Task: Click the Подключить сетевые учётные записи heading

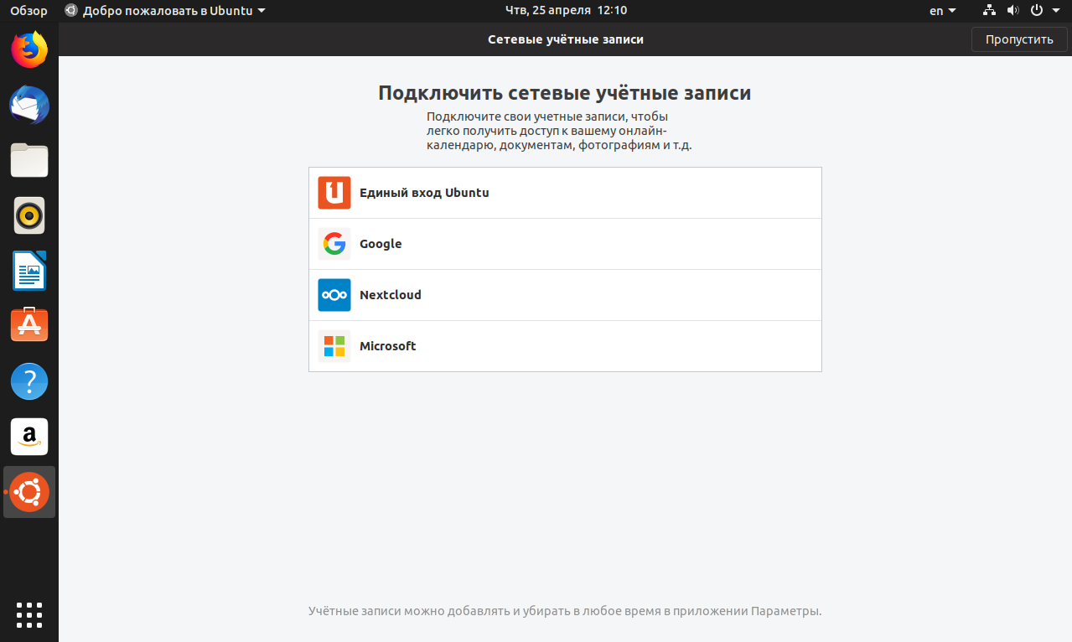Action: (x=564, y=93)
